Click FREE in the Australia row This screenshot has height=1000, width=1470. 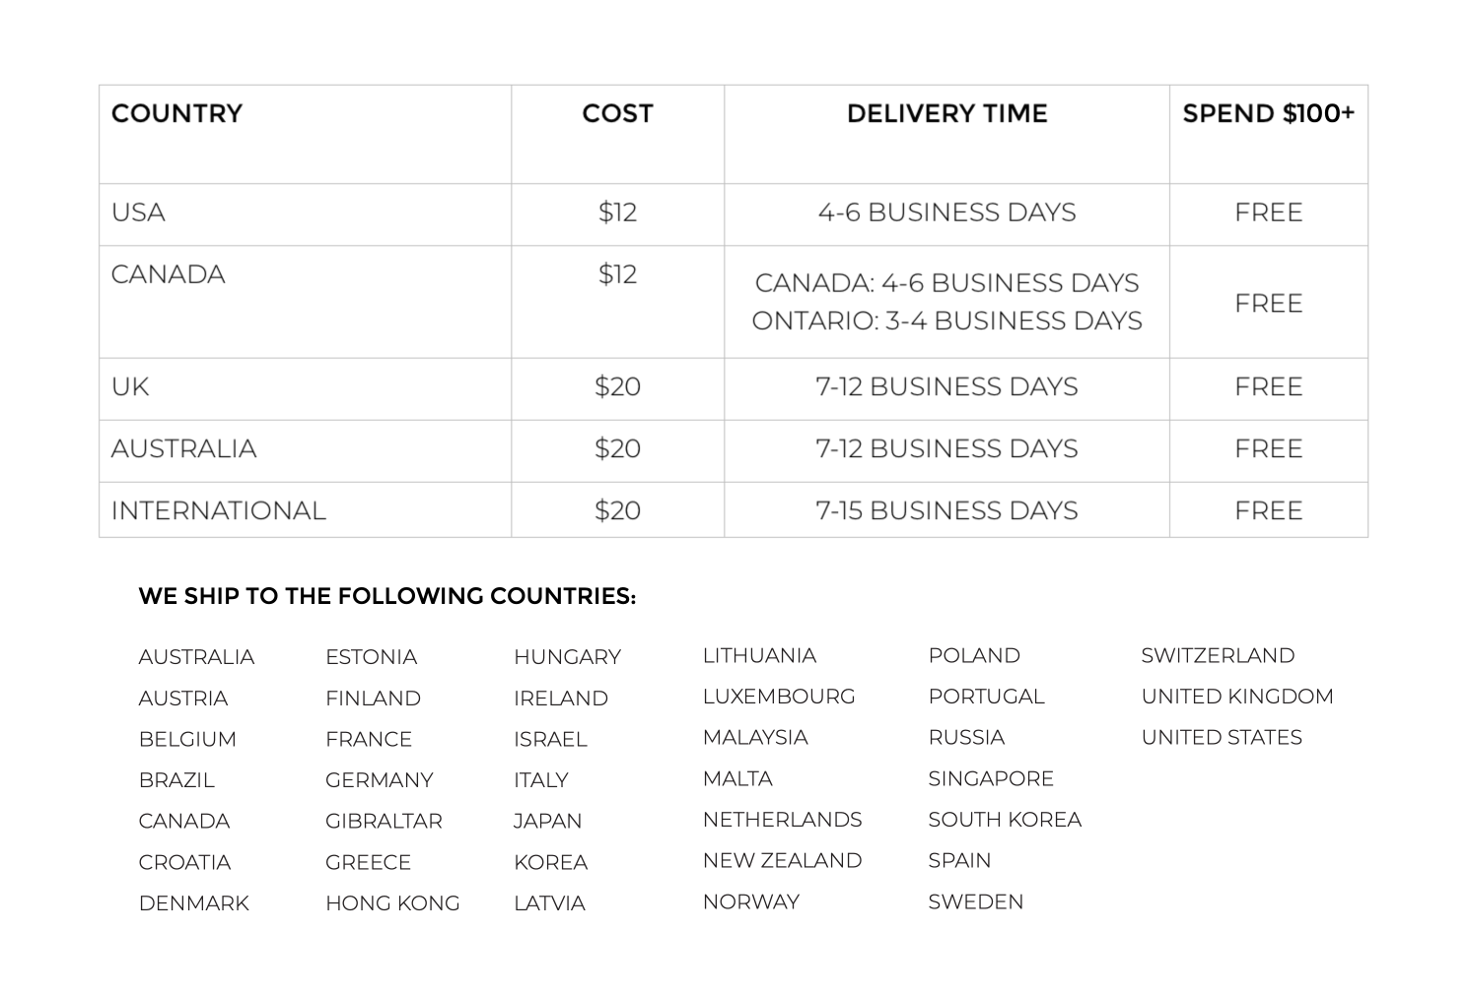pos(1268,448)
